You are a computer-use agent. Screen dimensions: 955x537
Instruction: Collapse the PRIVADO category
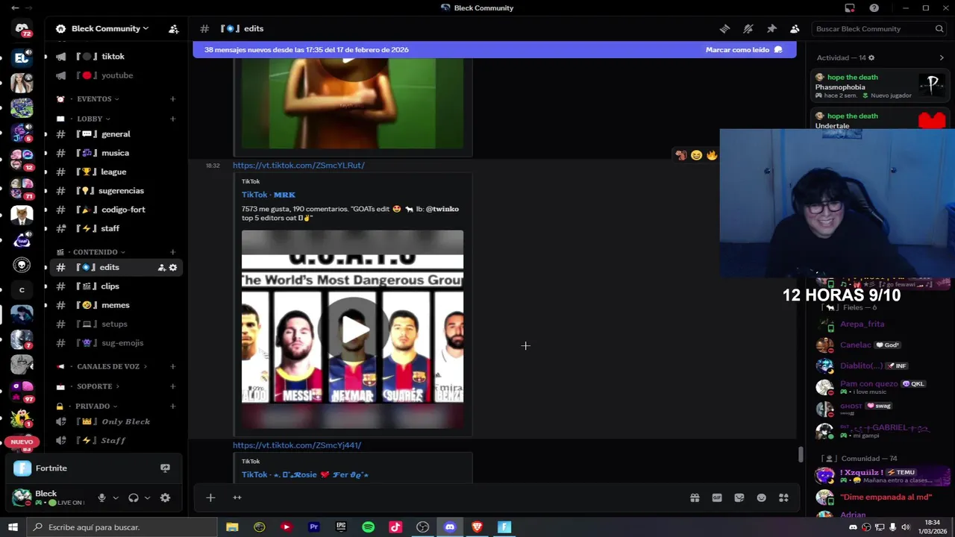(96, 406)
